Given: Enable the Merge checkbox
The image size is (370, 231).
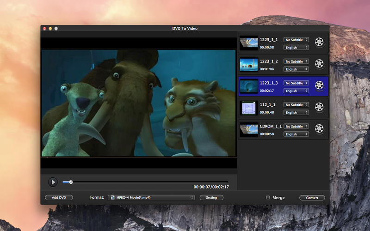Looking at the screenshot, I should tap(268, 198).
